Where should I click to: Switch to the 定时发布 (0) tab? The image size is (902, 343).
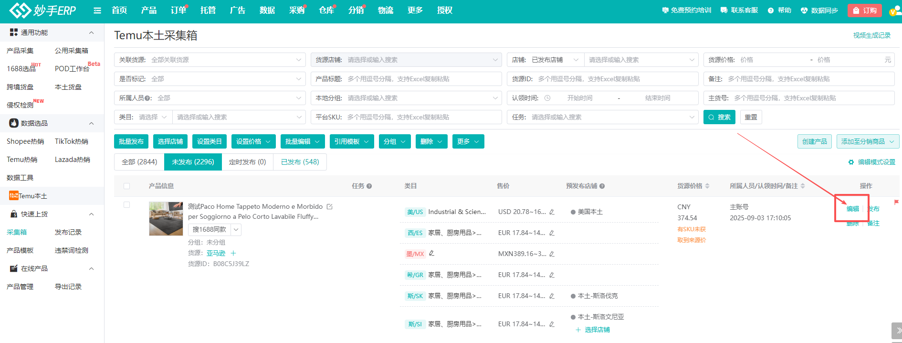click(x=247, y=162)
